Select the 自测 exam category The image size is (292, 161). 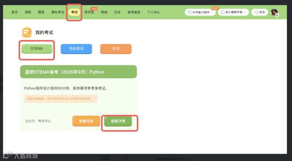pos(116,49)
